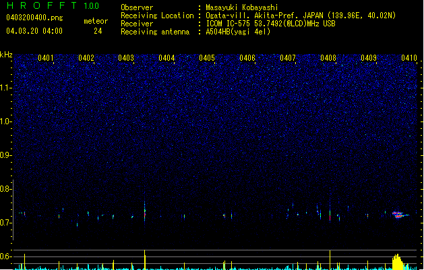Click the A504HB(yagi 4el) antenna text
Viewport: 424px width, 270px height.
click(x=238, y=32)
